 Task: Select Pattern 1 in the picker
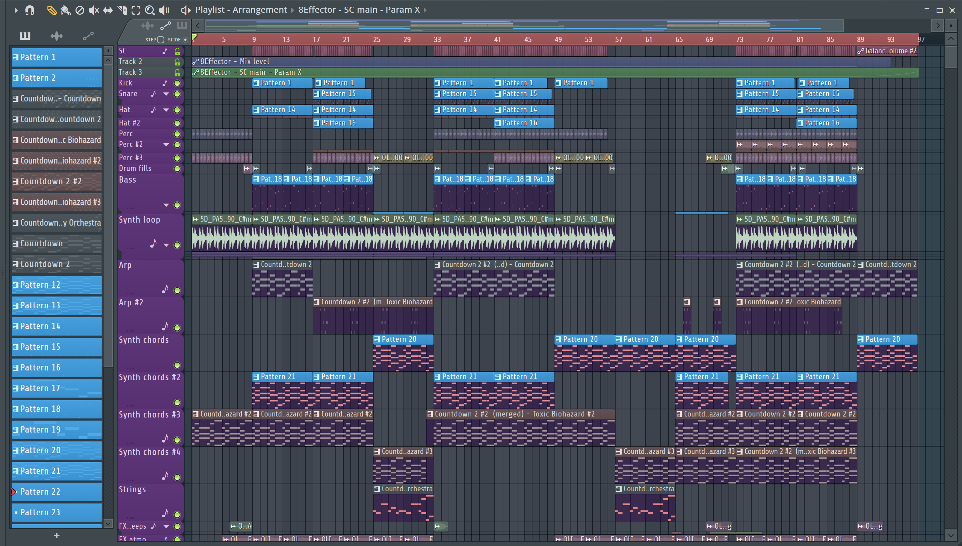tap(57, 57)
